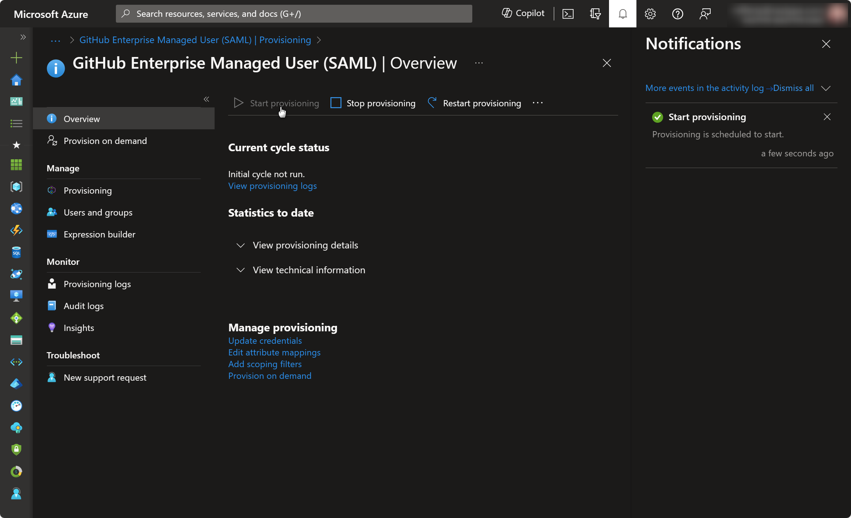Click SQL databases icon in sidebar
Image resolution: width=851 pixels, height=518 pixels.
pyautogui.click(x=16, y=252)
